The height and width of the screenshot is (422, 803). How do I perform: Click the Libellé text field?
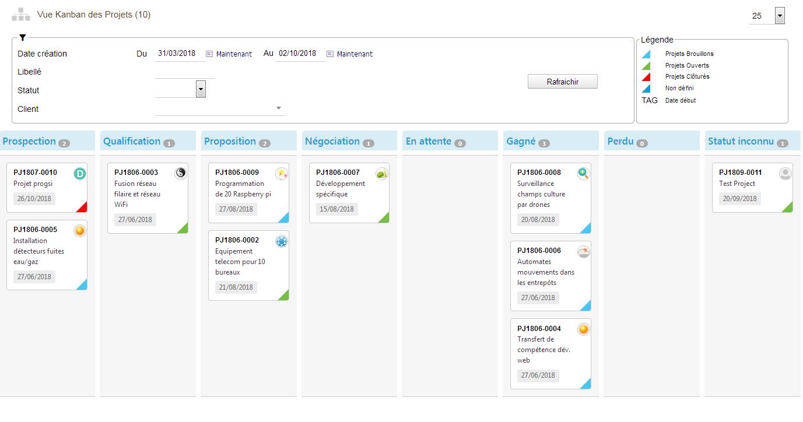coord(185,72)
